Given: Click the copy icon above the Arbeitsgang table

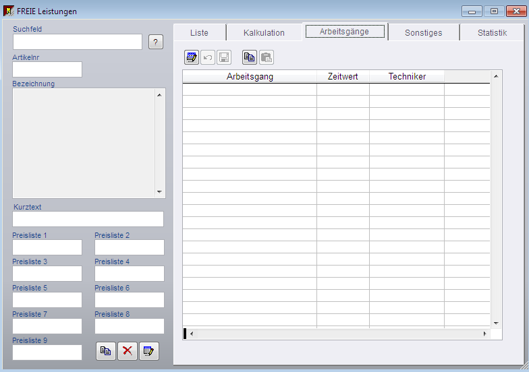Looking at the screenshot, I should tap(250, 57).
